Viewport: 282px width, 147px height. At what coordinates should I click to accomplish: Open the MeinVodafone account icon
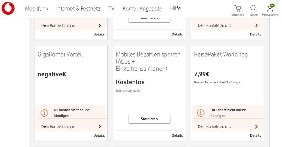tap(270, 8)
